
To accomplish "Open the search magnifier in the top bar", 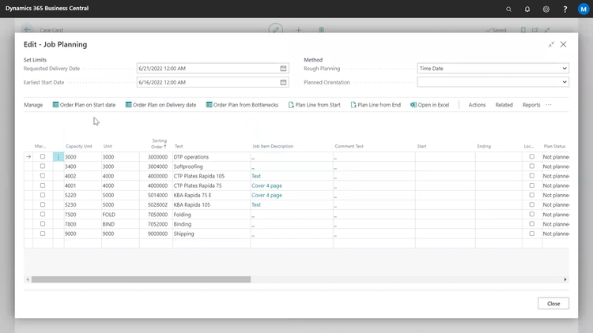I will point(508,9).
